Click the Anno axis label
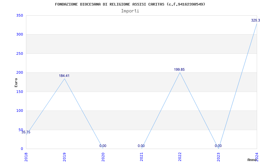 coord(252,160)
